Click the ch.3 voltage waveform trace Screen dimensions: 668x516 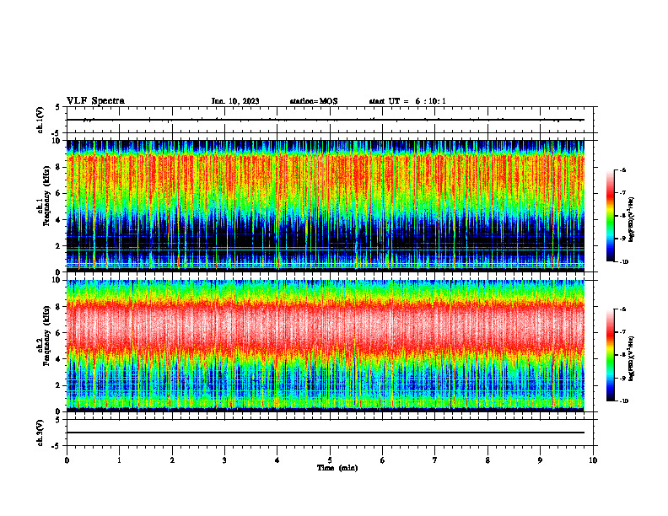point(326,433)
